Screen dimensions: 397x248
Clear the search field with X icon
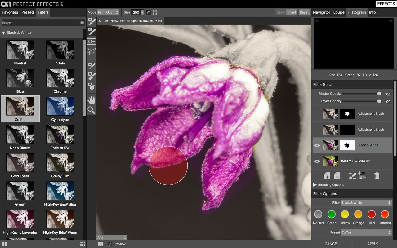(x=82, y=23)
